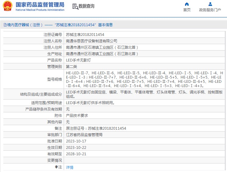The image size is (227, 172).
Task: Click product name LED手术无影灯
Action: point(78,60)
